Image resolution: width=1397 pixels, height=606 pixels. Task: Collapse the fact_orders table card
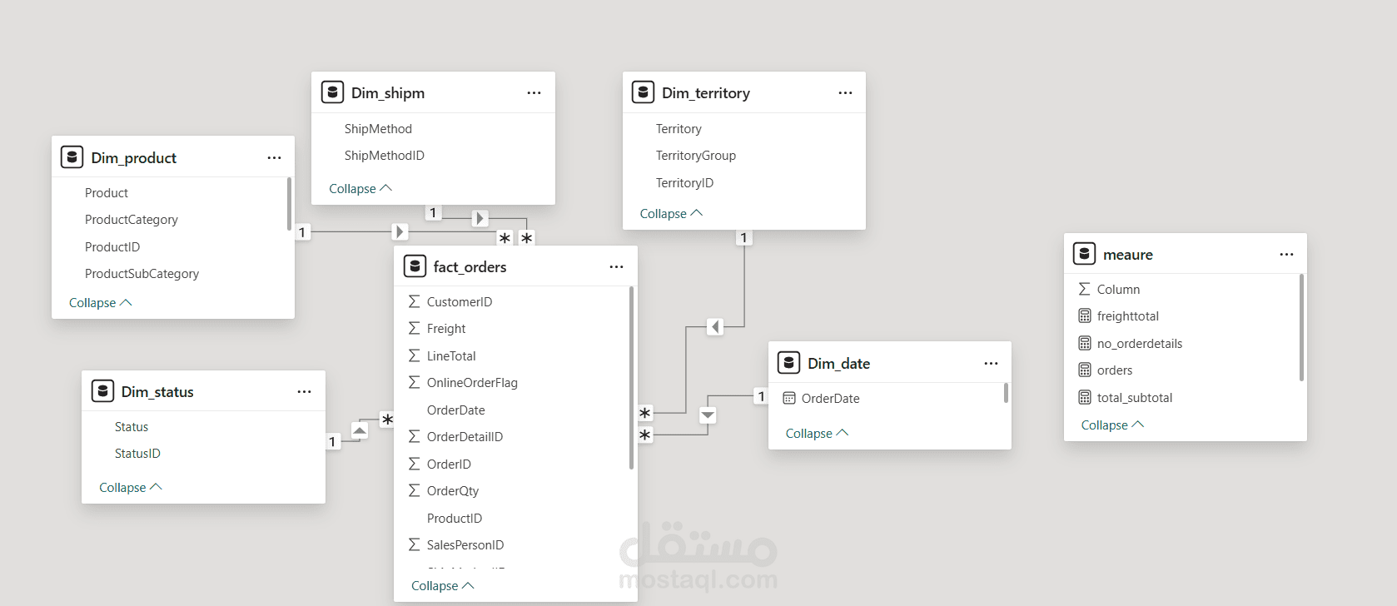tap(442, 586)
